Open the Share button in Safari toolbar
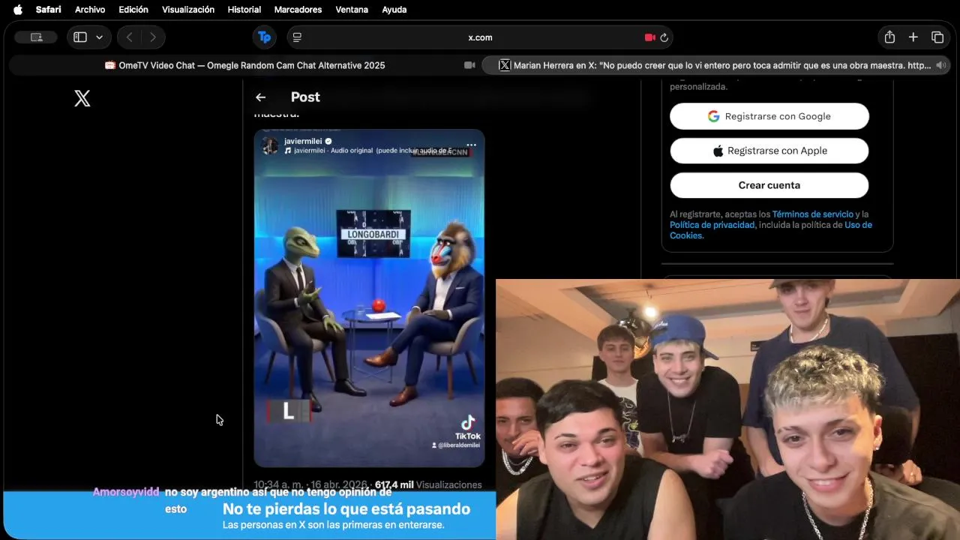Screen dimensions: 960x540 tap(889, 37)
